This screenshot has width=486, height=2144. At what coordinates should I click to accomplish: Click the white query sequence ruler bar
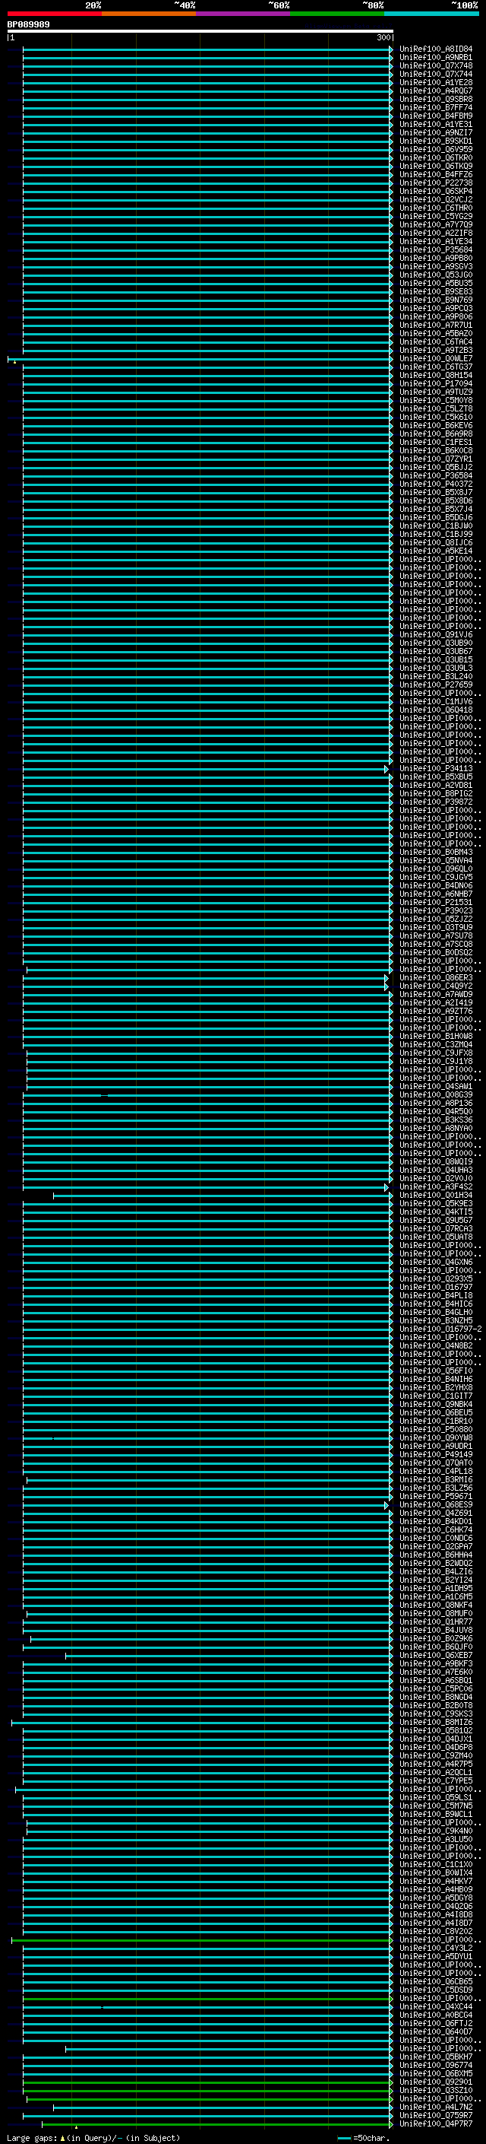200,30
